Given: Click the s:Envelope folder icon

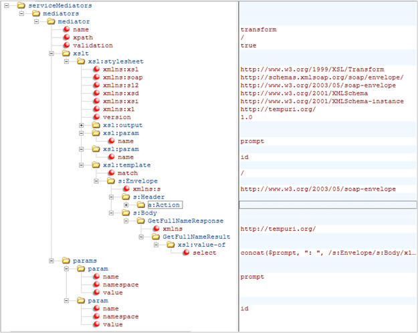Looking at the screenshot, I should pos(110,181).
